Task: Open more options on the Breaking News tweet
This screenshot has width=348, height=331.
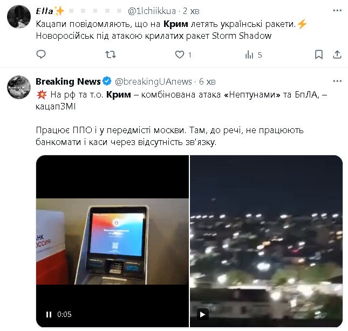Action: tap(337, 81)
